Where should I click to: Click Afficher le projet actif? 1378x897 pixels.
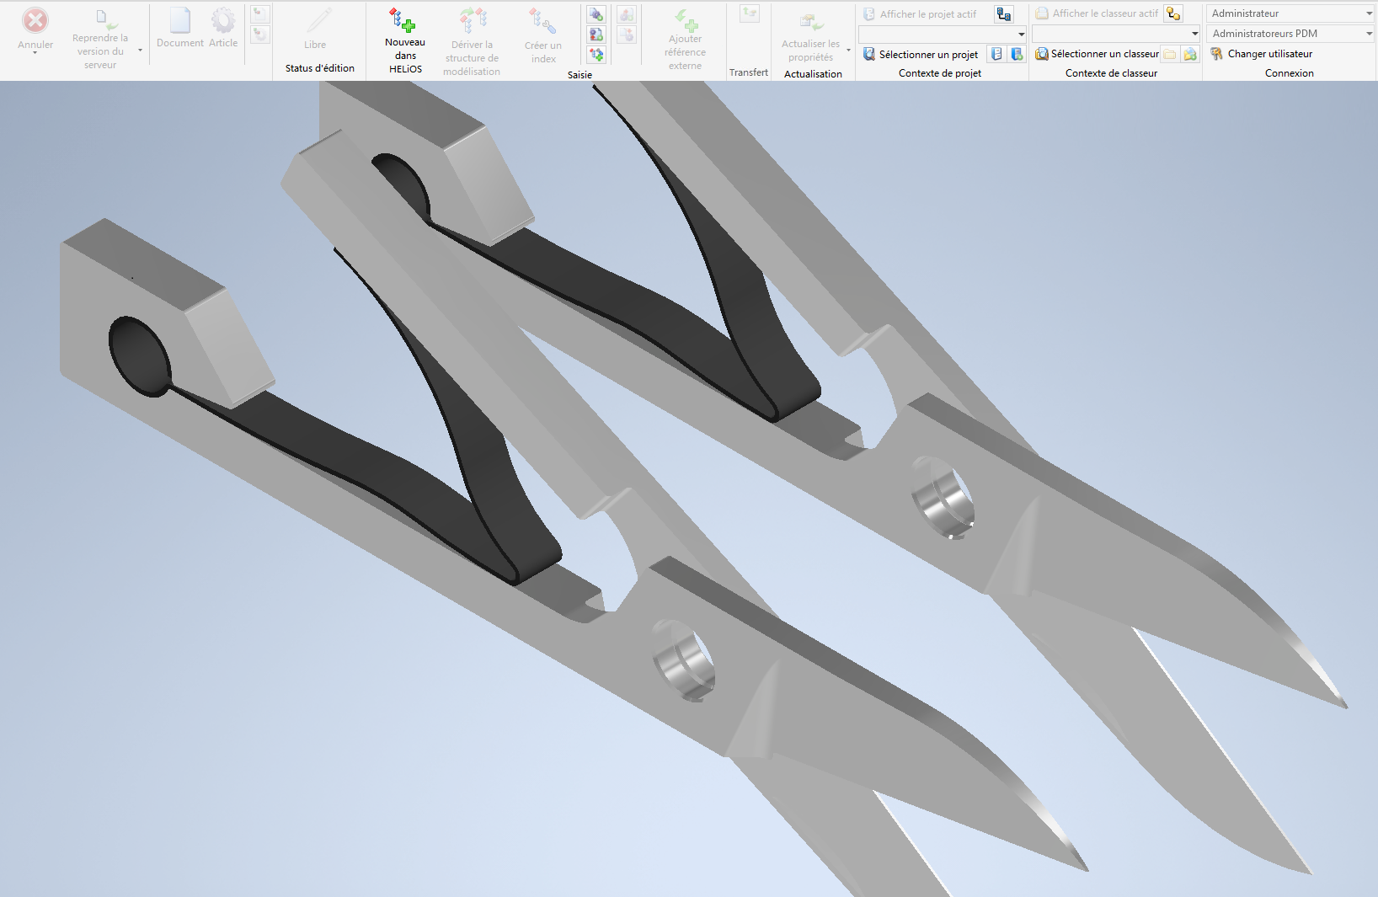point(920,14)
